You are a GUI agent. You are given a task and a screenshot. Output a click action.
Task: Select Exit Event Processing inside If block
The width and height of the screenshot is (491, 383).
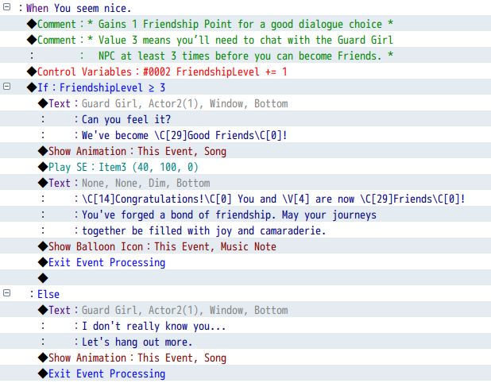click(x=246, y=262)
